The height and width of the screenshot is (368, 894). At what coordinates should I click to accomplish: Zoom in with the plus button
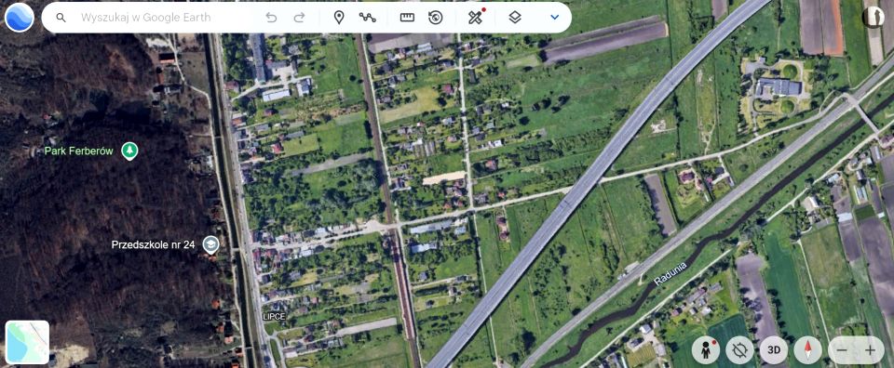point(870,350)
